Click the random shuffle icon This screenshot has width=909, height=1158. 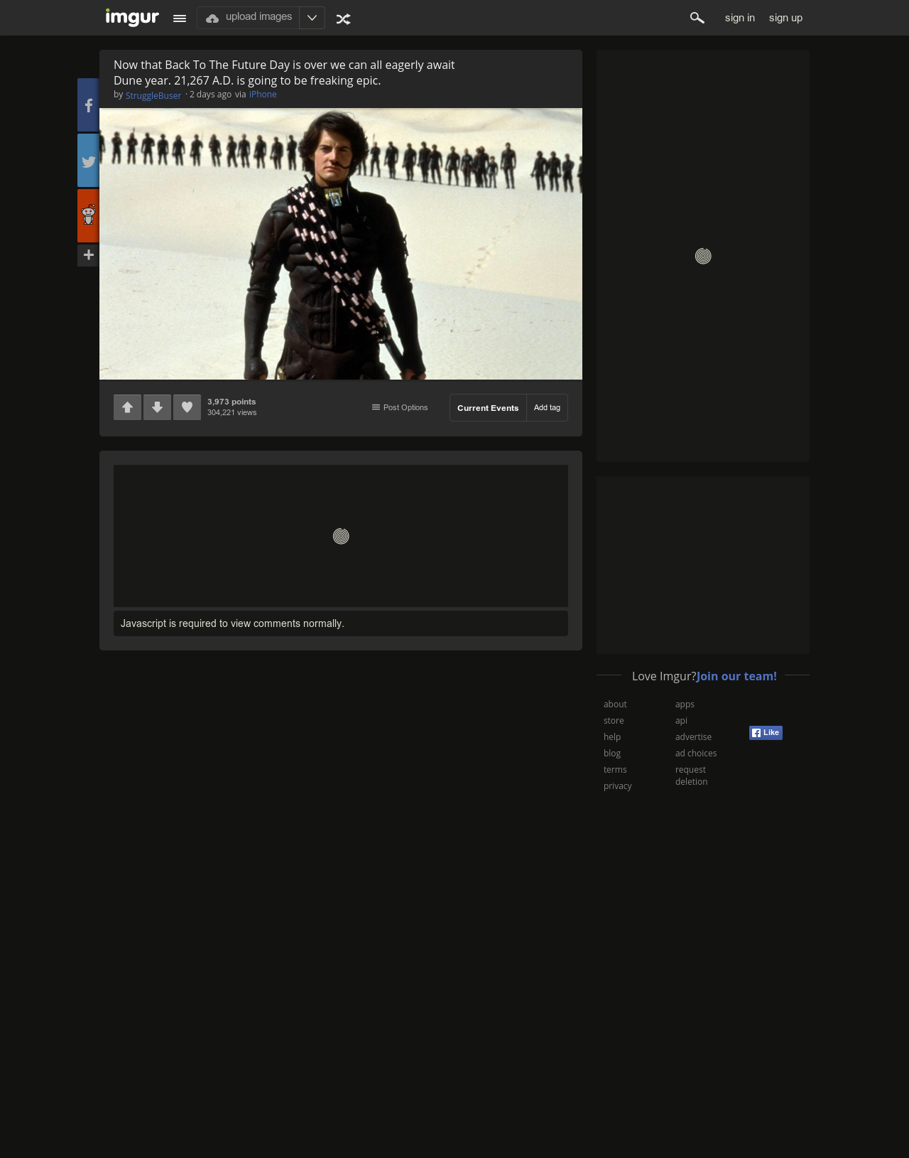tap(344, 18)
